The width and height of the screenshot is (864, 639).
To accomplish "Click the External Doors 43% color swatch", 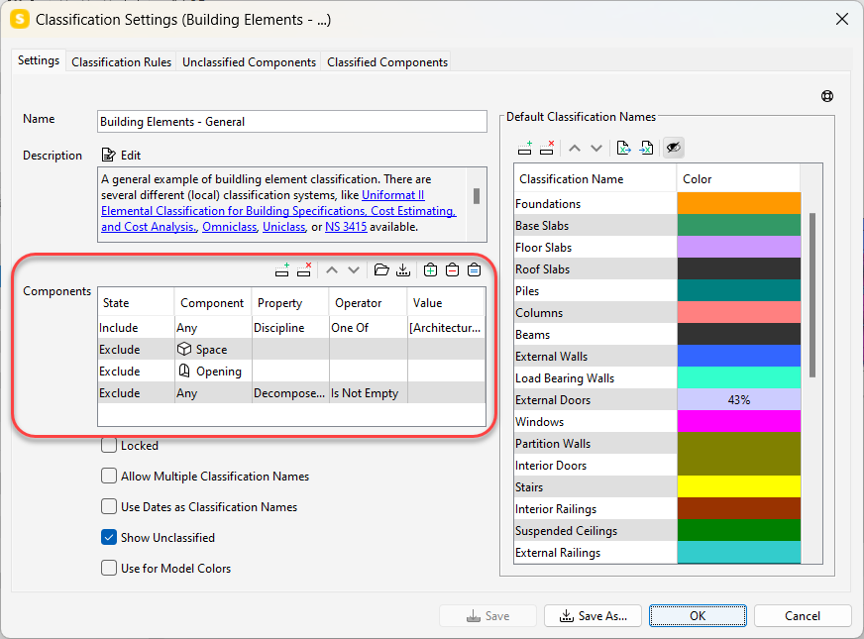I will [x=738, y=400].
